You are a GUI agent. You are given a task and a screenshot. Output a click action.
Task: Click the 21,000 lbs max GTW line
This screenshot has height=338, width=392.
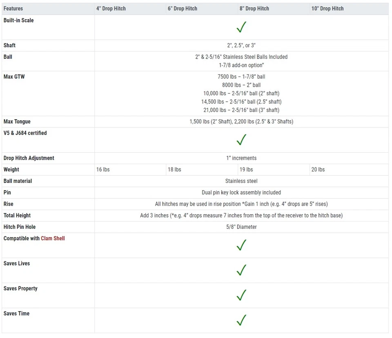click(x=241, y=110)
